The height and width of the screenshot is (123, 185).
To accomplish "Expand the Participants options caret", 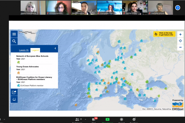I will (x=85, y=119).
